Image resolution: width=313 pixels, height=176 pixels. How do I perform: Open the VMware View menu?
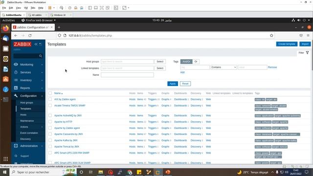pyautogui.click(x=19, y=8)
